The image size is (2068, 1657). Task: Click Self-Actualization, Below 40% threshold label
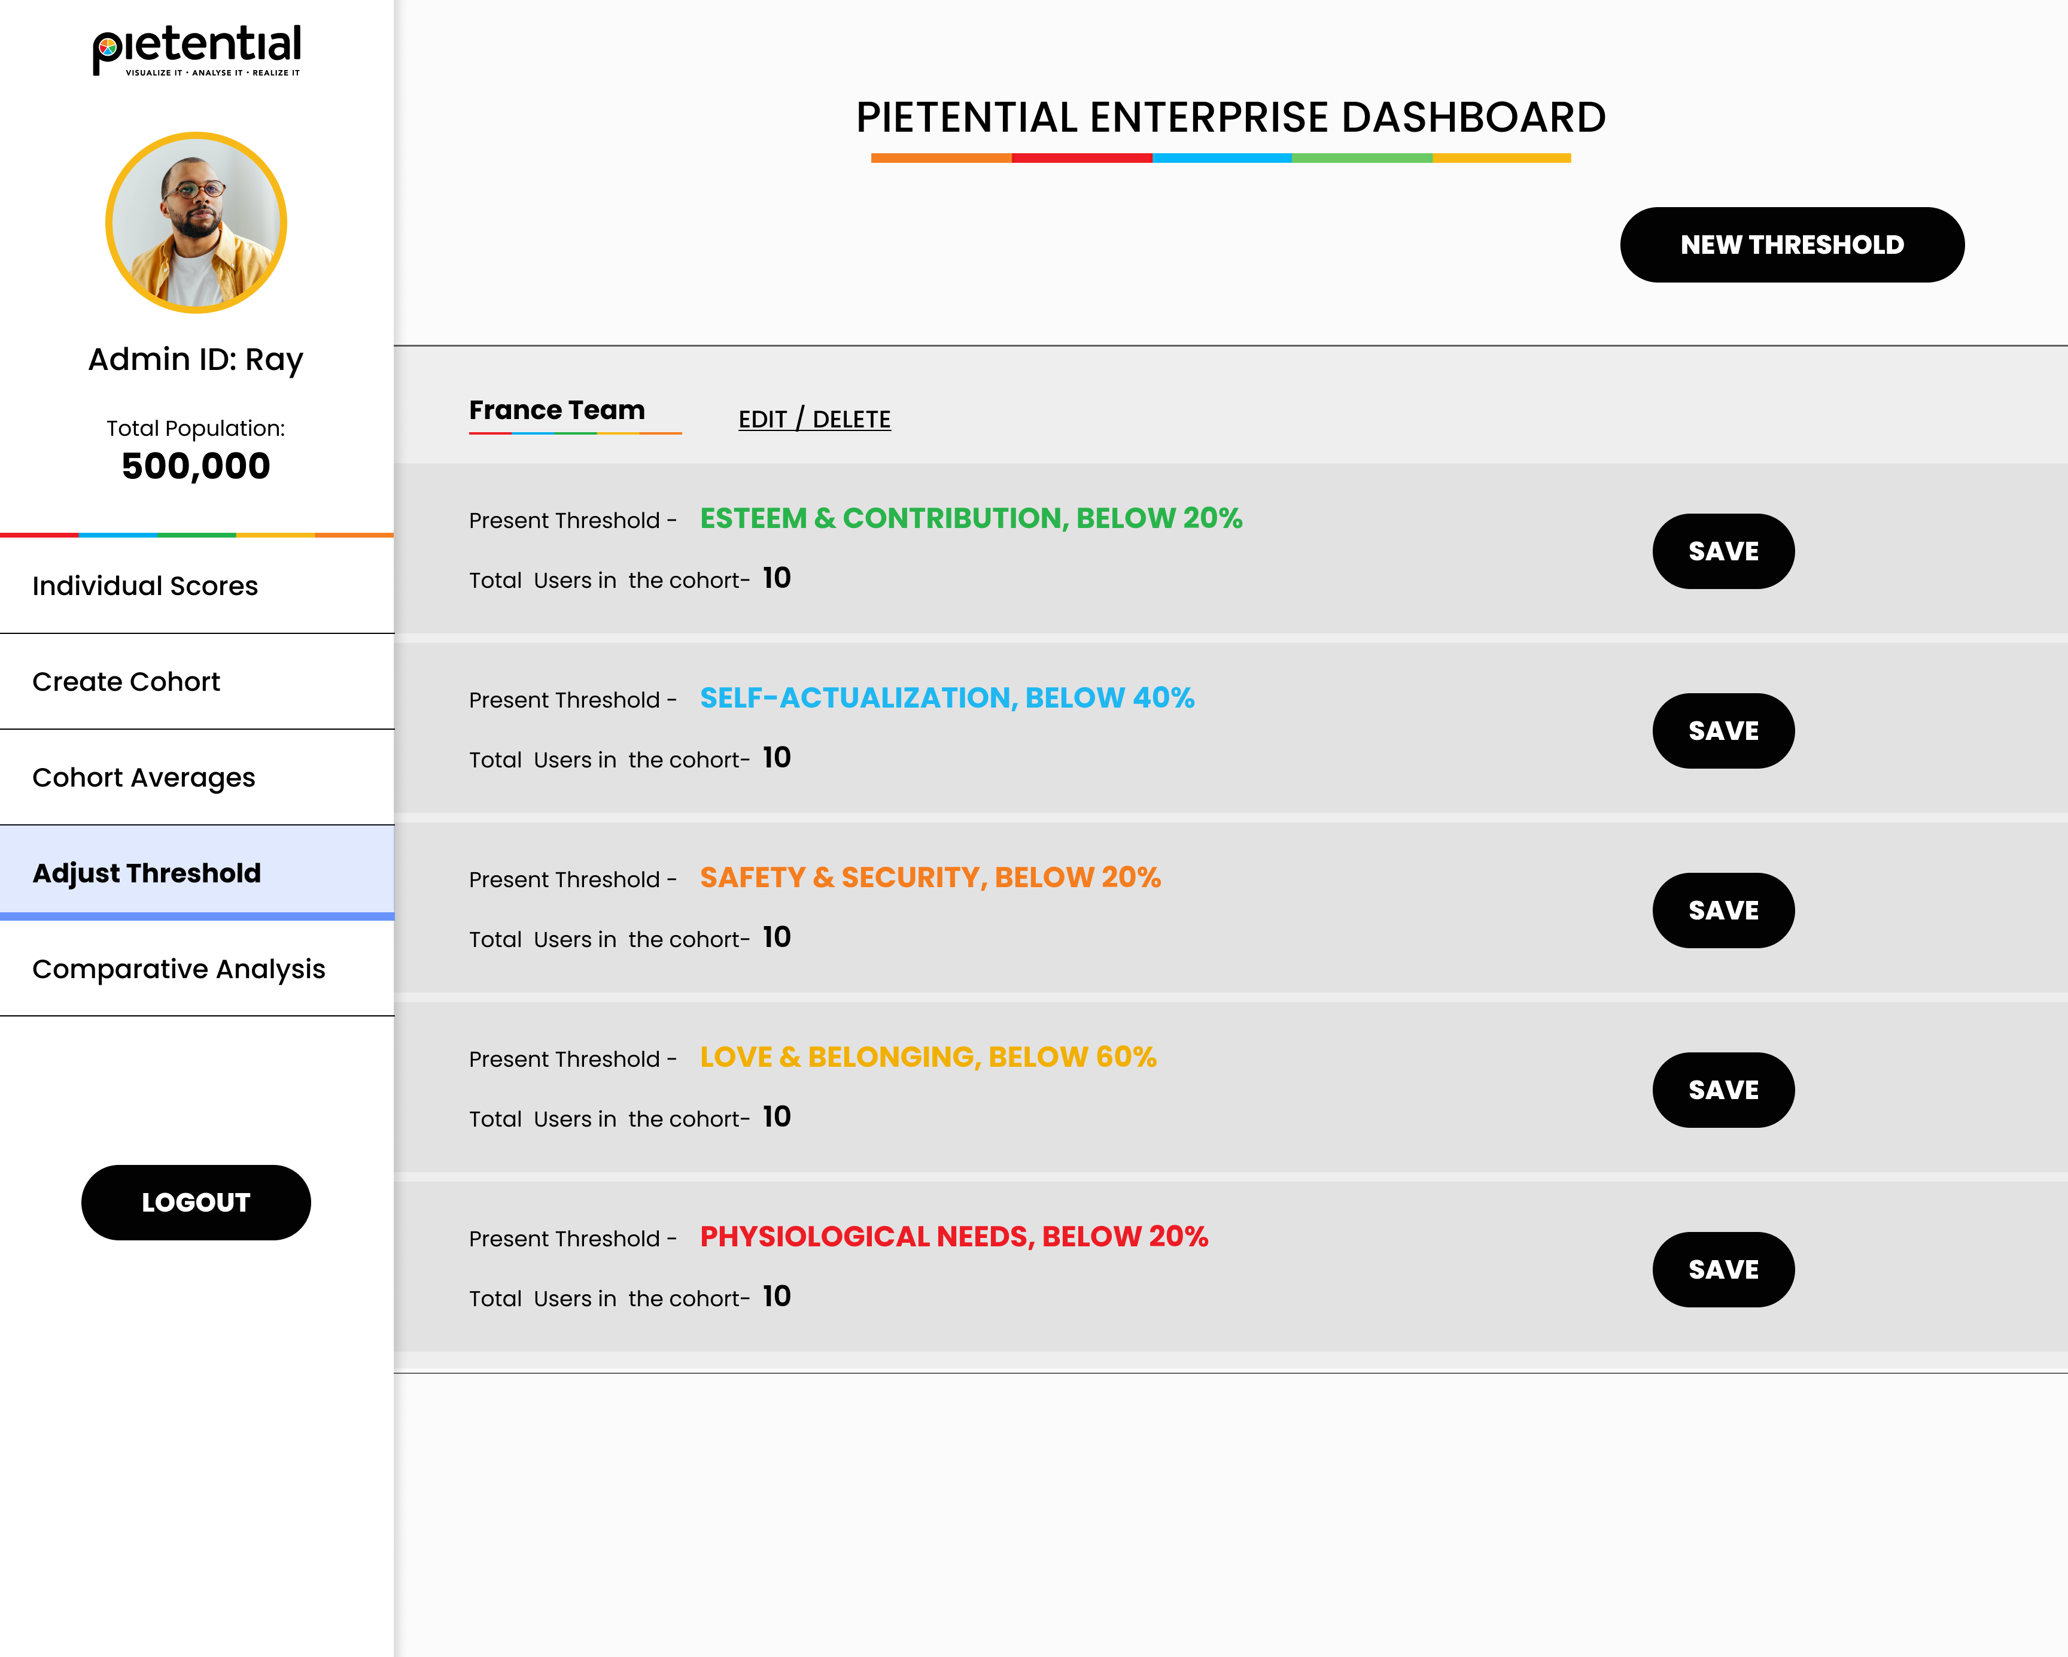click(x=947, y=697)
